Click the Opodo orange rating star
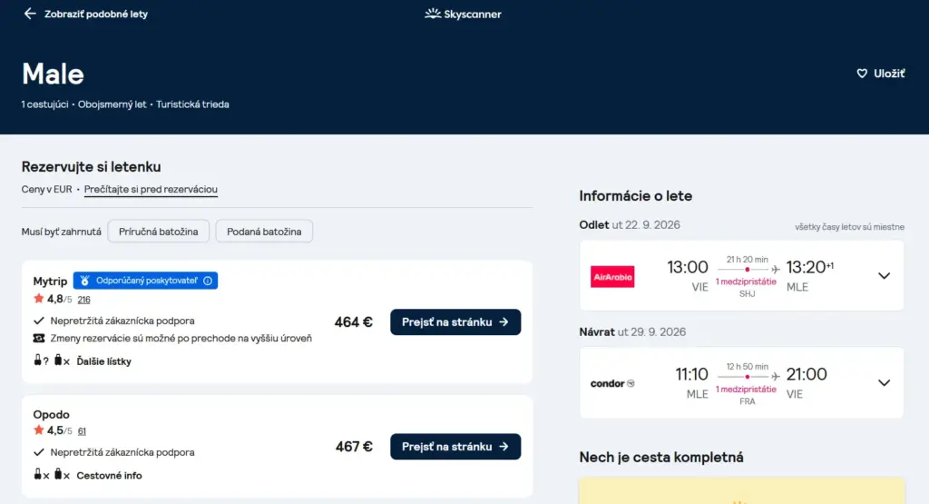 click(x=38, y=430)
